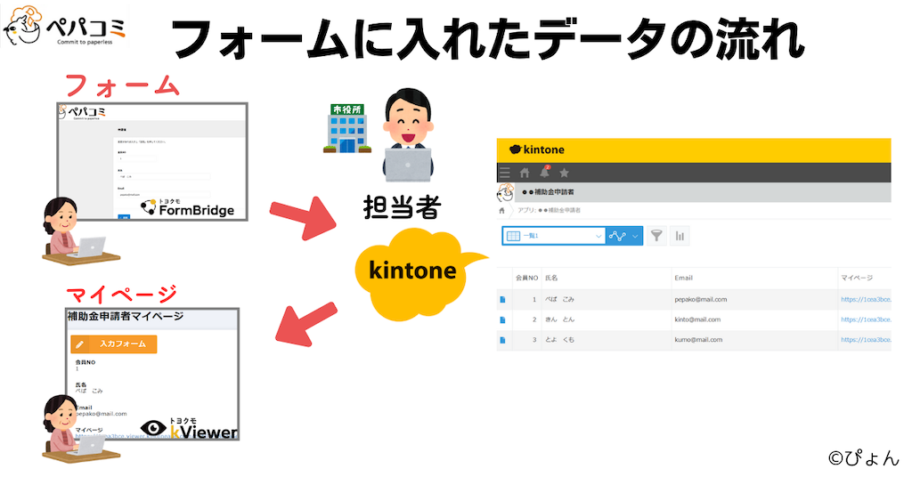Click the 補助金申請者 app icon
The image size is (912, 477).
point(506,192)
